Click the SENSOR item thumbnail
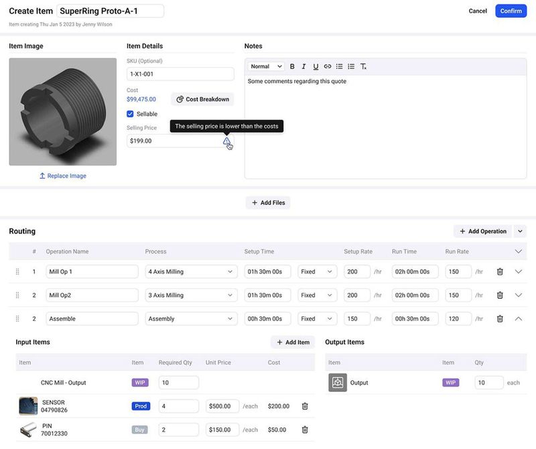This screenshot has width=536, height=449. 26,405
